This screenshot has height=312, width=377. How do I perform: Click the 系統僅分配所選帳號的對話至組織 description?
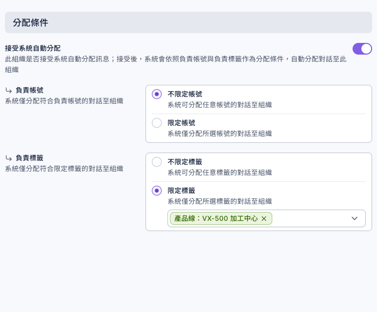(x=220, y=134)
